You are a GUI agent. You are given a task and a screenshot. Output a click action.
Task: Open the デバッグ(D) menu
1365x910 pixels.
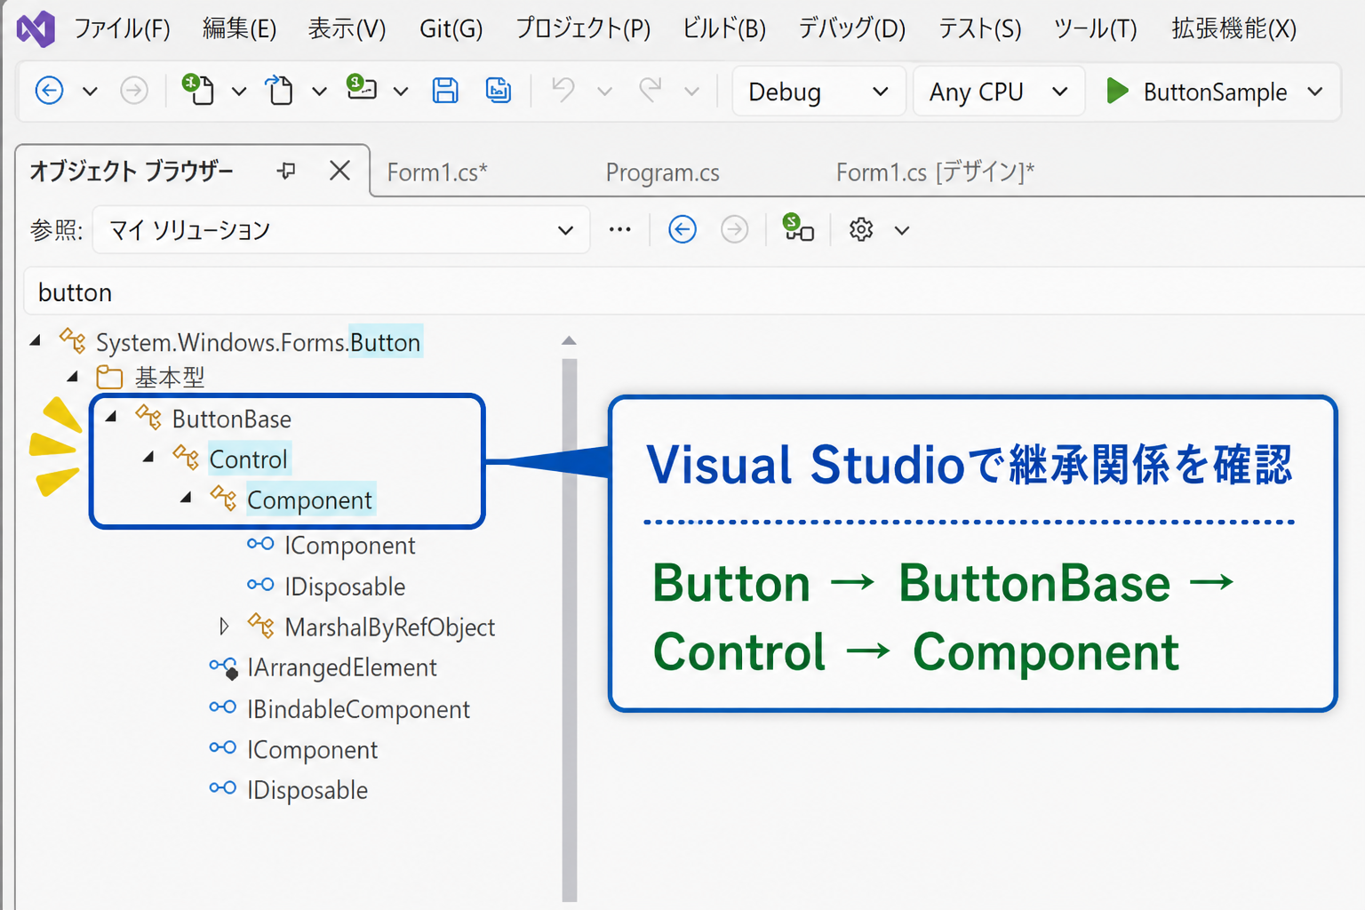tap(851, 29)
